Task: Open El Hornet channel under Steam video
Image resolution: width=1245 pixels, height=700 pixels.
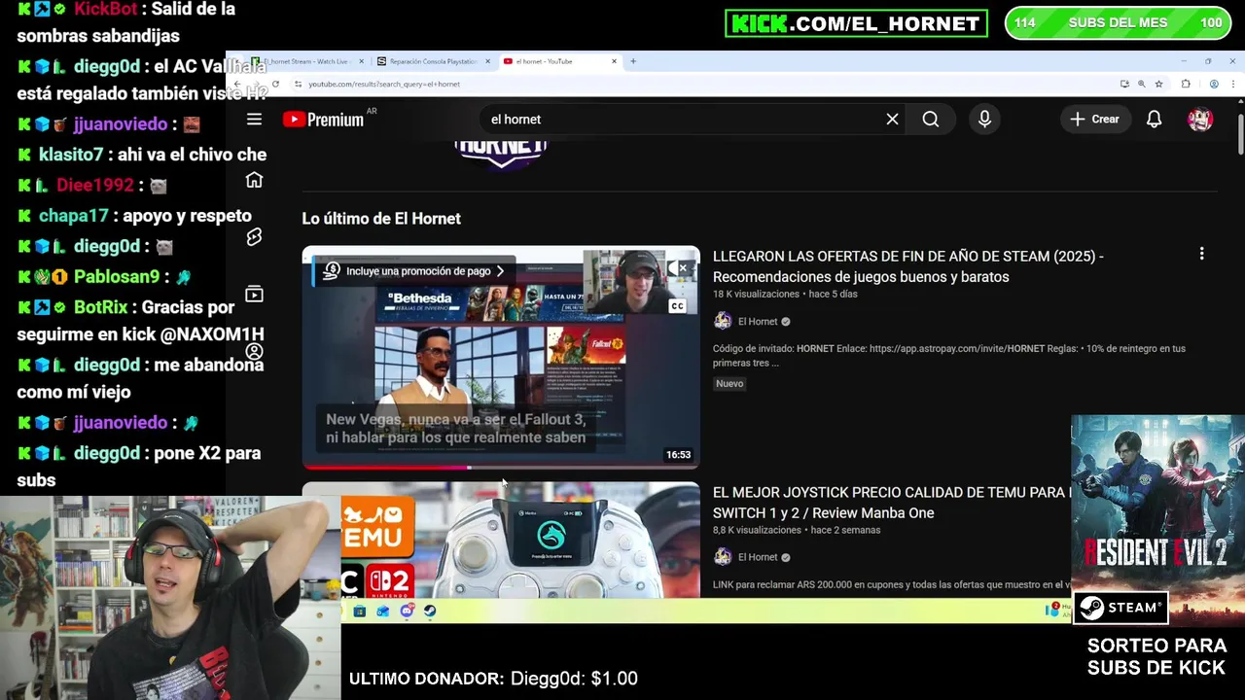Action: click(x=758, y=322)
